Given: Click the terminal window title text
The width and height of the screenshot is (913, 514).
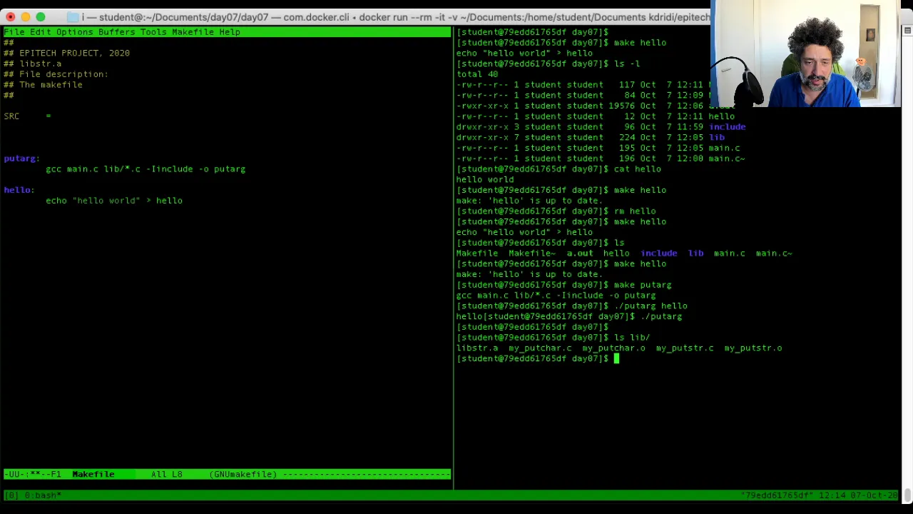Looking at the screenshot, I should pyautogui.click(x=396, y=17).
